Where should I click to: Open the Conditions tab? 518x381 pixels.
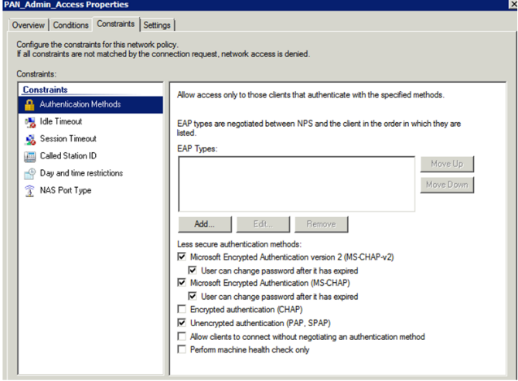click(x=71, y=26)
